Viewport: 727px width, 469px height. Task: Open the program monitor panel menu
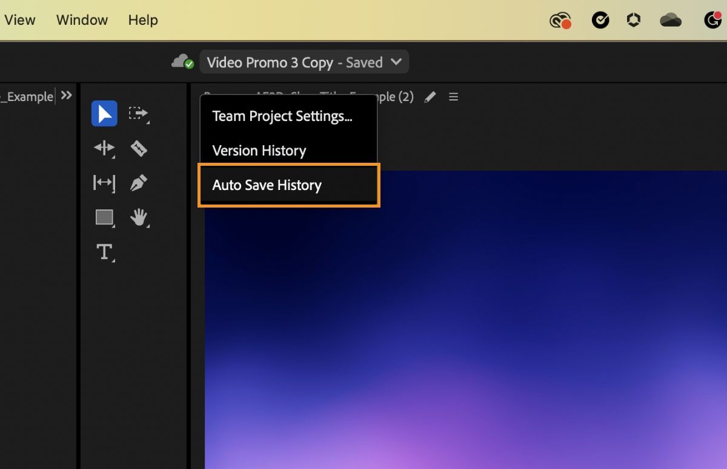[453, 97]
